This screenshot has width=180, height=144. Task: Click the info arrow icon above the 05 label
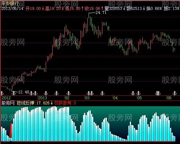click(138, 93)
